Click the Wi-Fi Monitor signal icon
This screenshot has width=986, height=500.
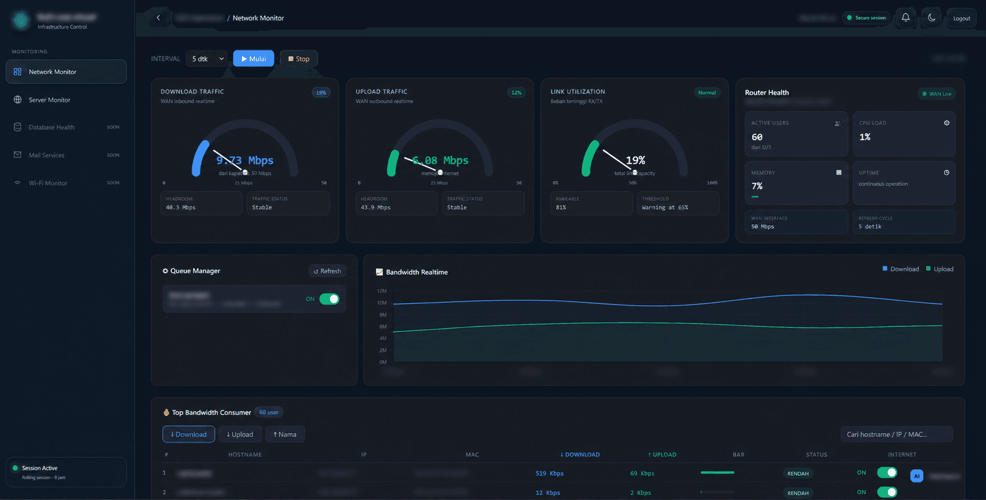click(x=17, y=183)
